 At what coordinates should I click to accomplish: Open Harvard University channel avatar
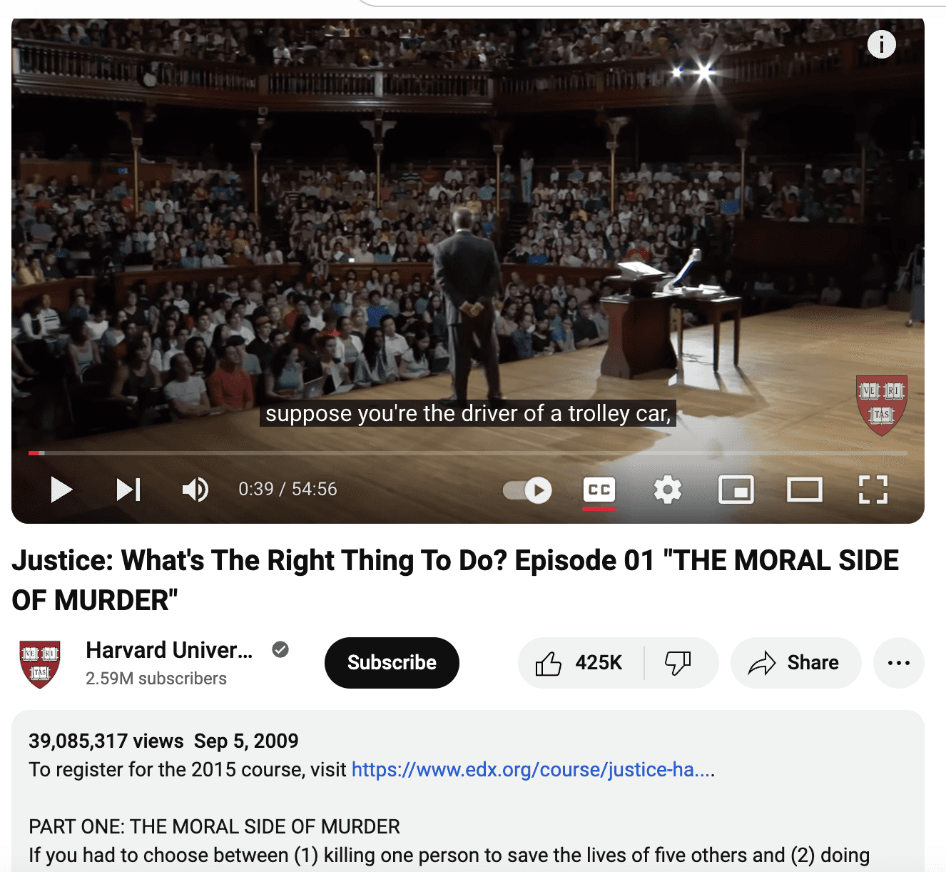[40, 664]
